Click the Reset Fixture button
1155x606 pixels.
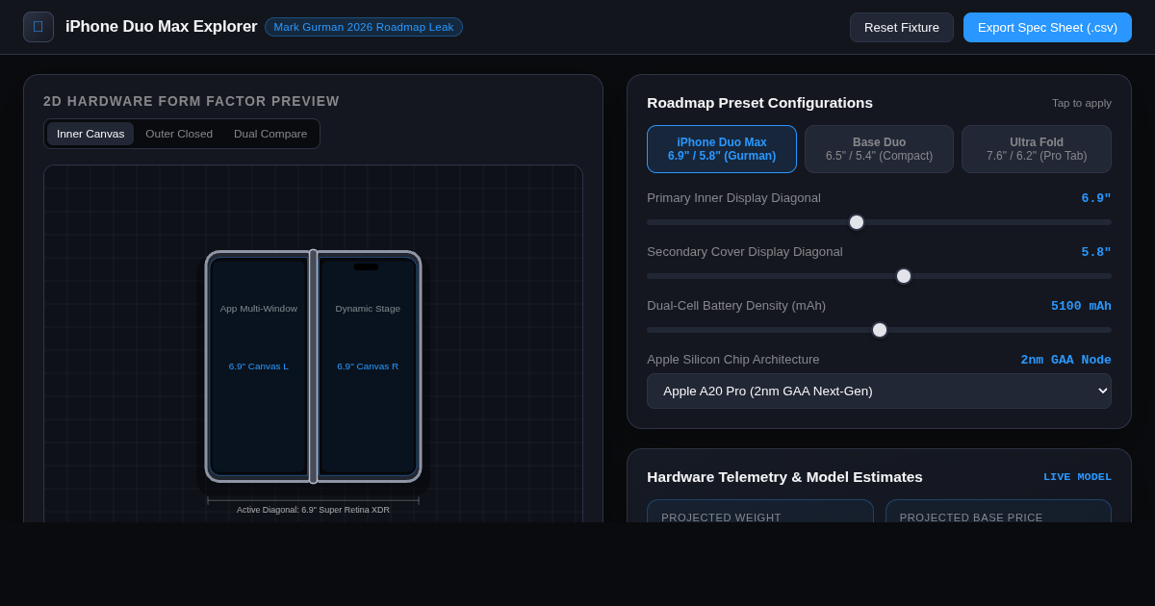[902, 27]
